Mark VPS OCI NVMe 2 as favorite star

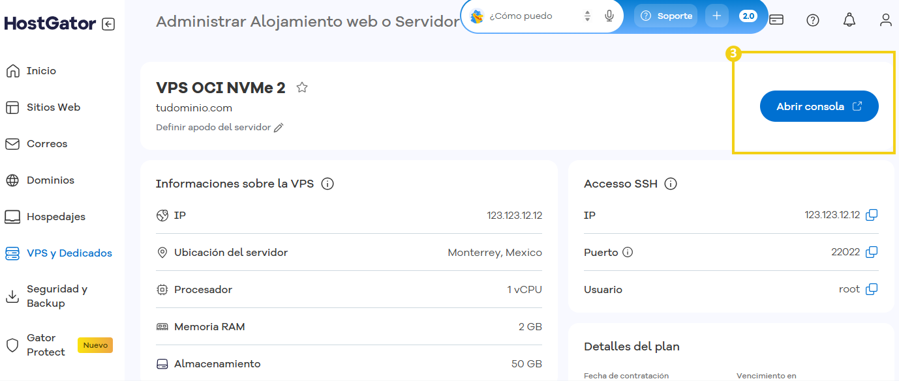pyautogui.click(x=301, y=87)
